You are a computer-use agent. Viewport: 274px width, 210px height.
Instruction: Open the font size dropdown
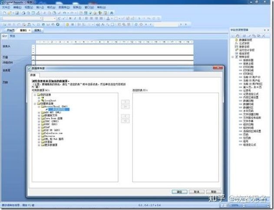point(55,18)
